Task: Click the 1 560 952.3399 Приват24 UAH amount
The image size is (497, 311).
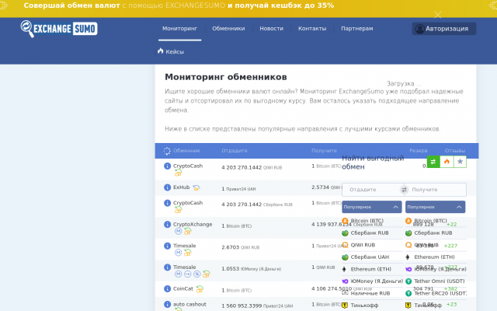Action: (x=257, y=306)
